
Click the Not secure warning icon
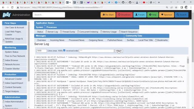click(x=18, y=7)
